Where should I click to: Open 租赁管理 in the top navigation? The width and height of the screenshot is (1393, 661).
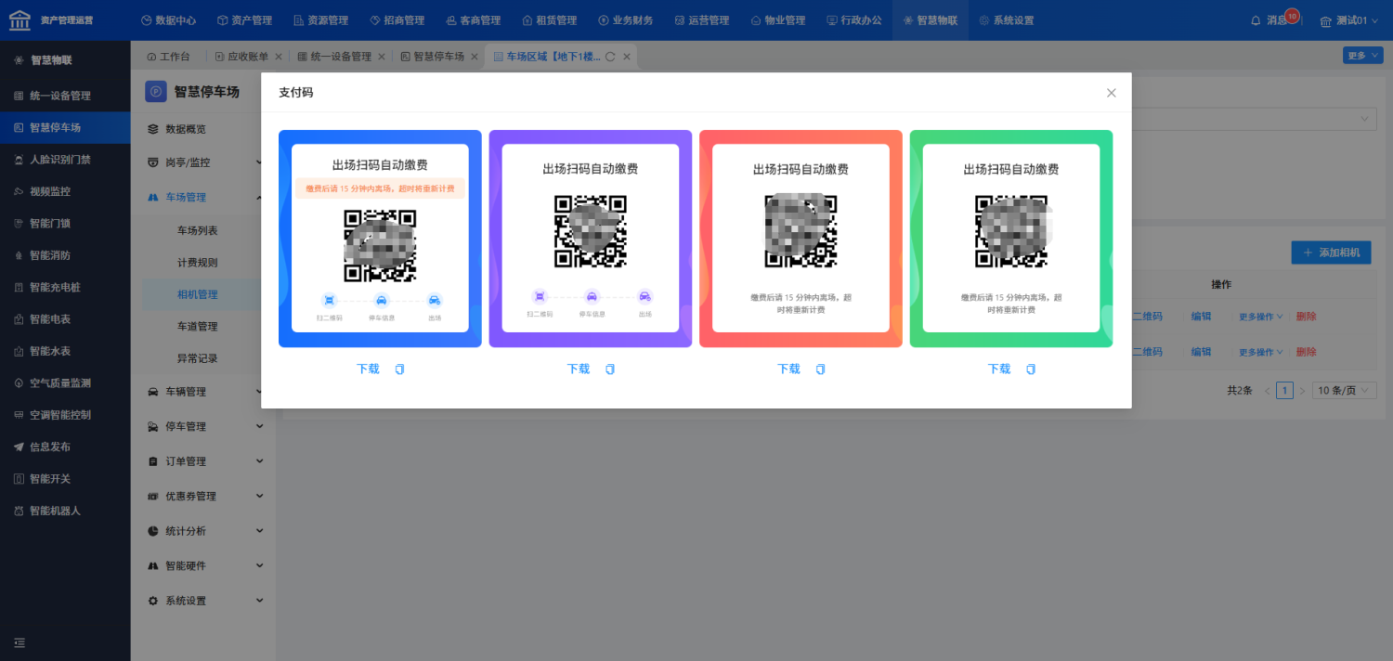pyautogui.click(x=549, y=20)
